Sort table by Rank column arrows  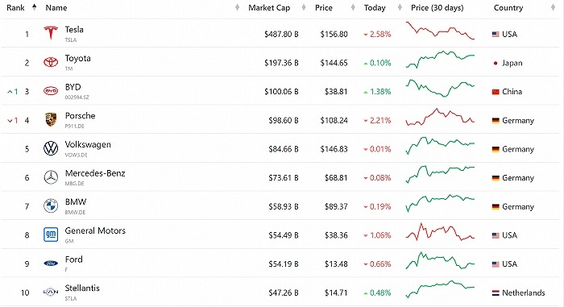click(x=34, y=7)
